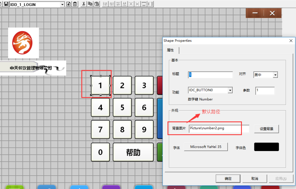
Task: Open the IDD_1_LOGIN dialog selector dropdown
Action: click(x=62, y=4)
